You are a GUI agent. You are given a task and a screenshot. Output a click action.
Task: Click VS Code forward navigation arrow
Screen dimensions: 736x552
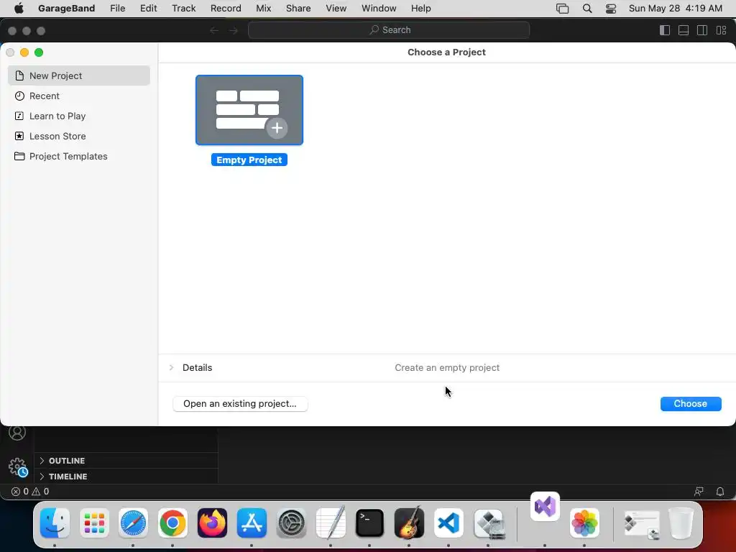click(x=234, y=30)
